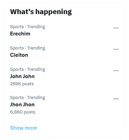Screen dimensions: 129x140
Task: Click the 269K posts count
Action: click(22, 84)
